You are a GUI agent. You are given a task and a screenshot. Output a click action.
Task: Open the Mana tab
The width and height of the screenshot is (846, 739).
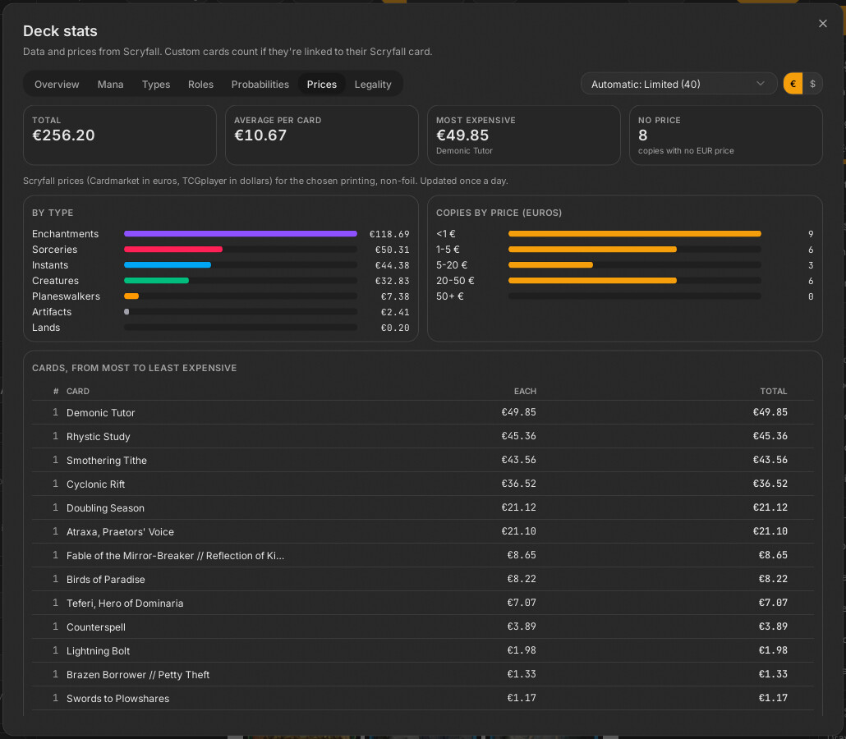(x=111, y=84)
